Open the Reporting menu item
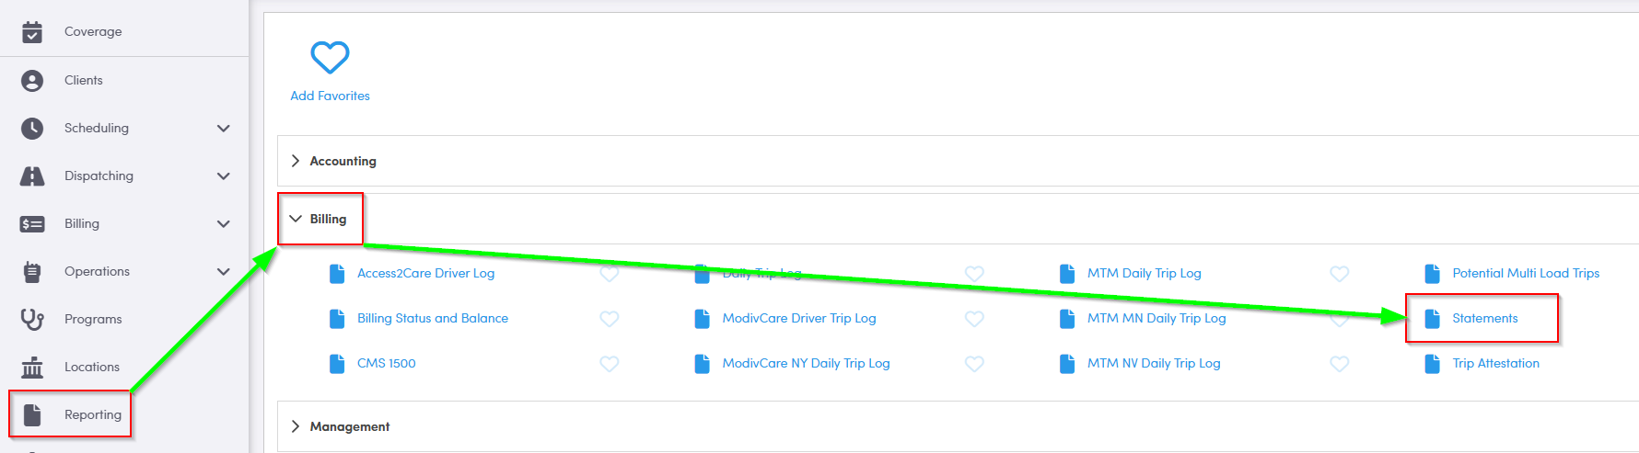Image resolution: width=1639 pixels, height=453 pixels. 92,415
